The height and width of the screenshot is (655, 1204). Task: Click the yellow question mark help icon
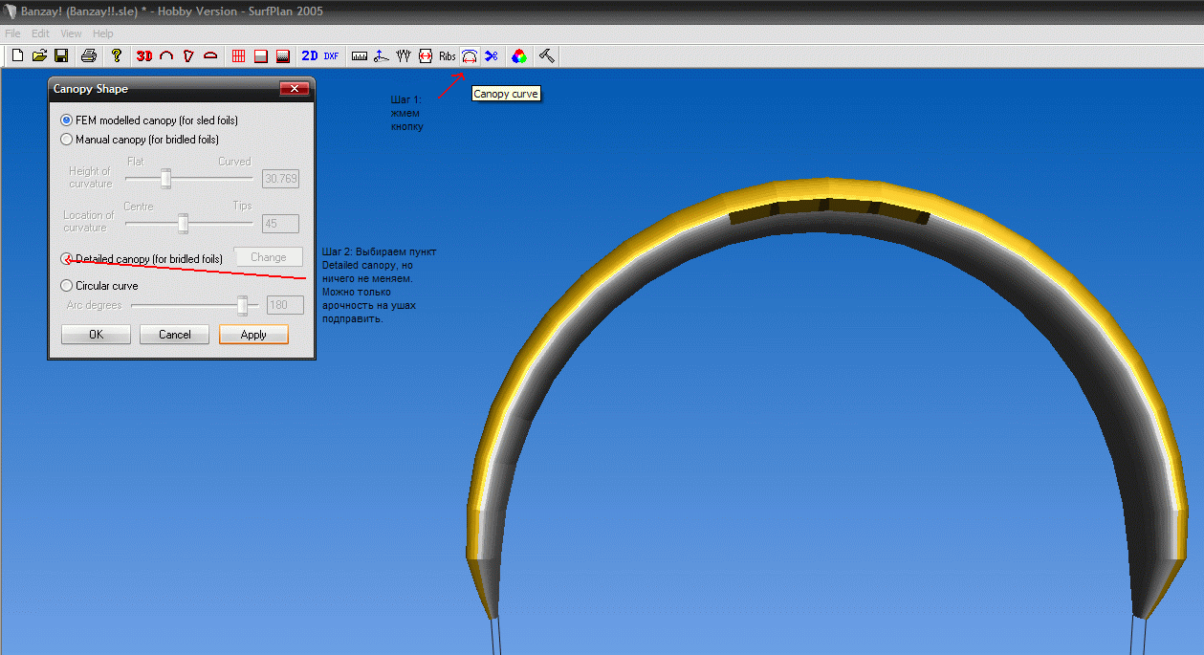coord(117,56)
